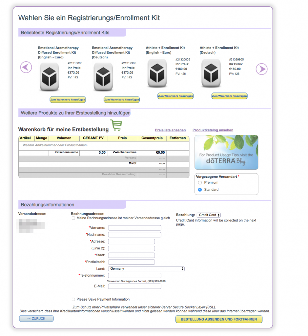
Task: Click the ZURÜCK back button
Action: click(36, 319)
